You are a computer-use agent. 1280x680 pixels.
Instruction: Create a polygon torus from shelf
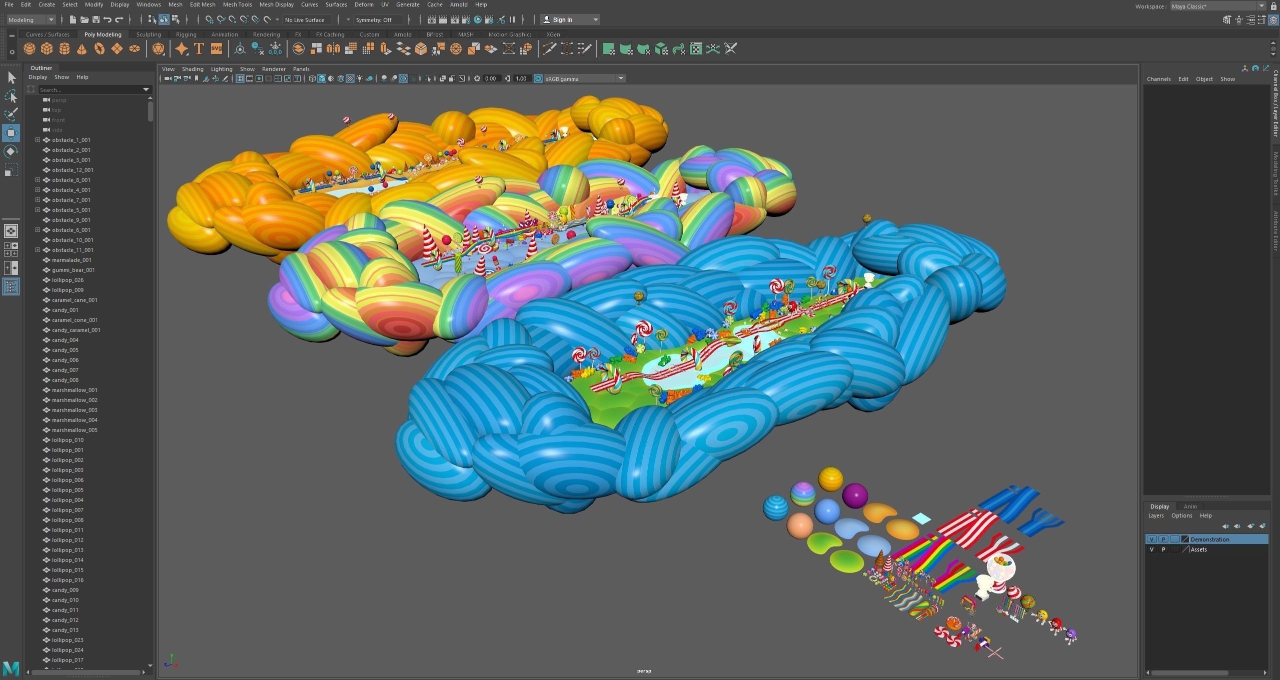[x=99, y=48]
